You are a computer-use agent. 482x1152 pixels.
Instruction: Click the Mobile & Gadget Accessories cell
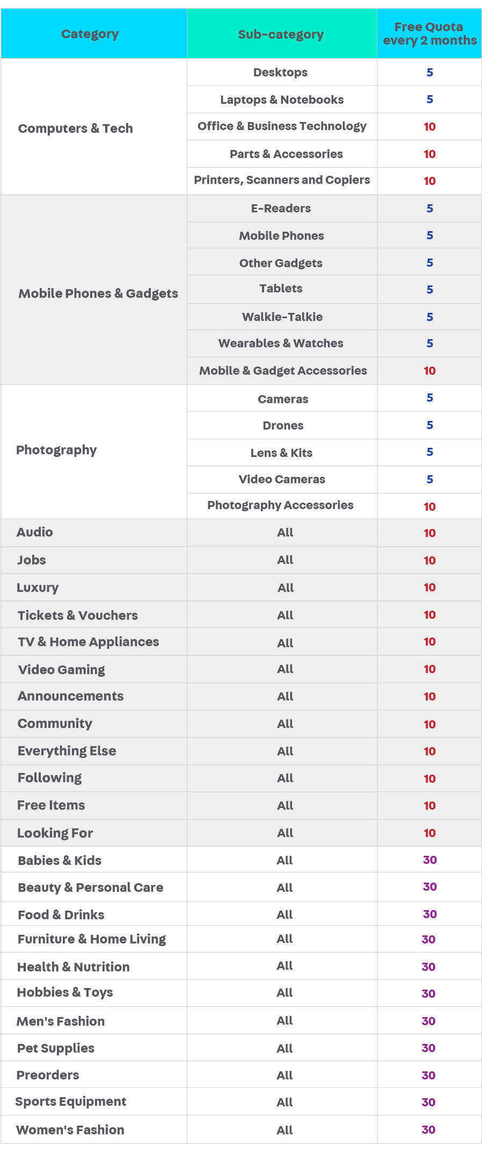tap(282, 370)
